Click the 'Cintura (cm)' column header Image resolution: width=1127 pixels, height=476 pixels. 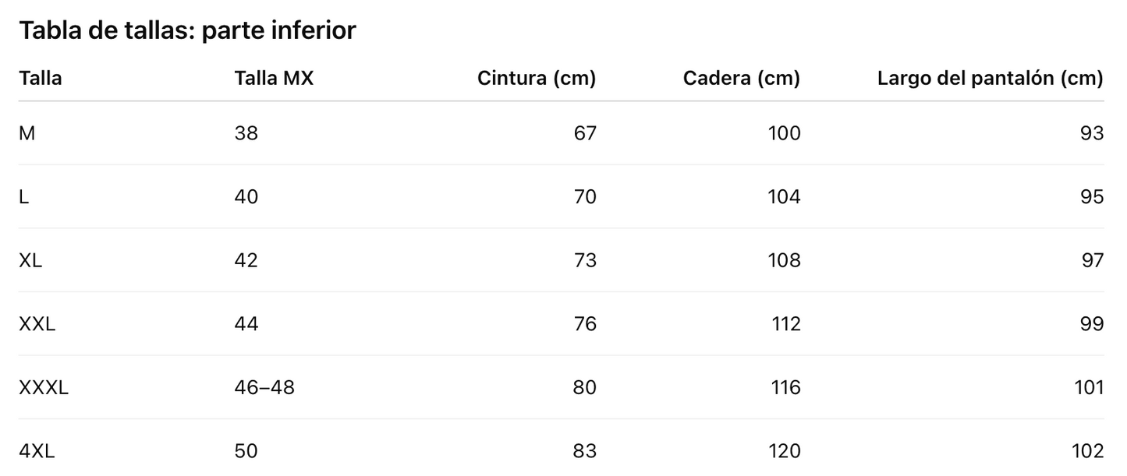click(x=537, y=78)
